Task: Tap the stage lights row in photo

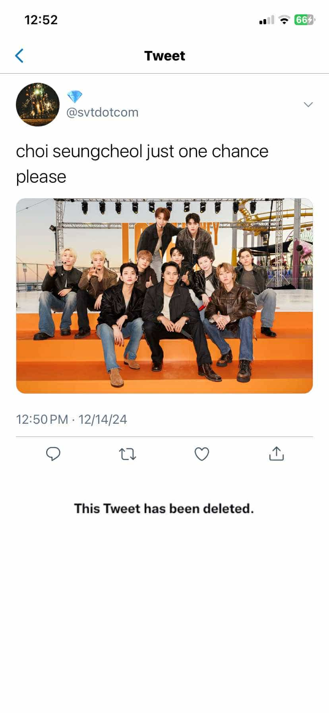Action: (169, 207)
